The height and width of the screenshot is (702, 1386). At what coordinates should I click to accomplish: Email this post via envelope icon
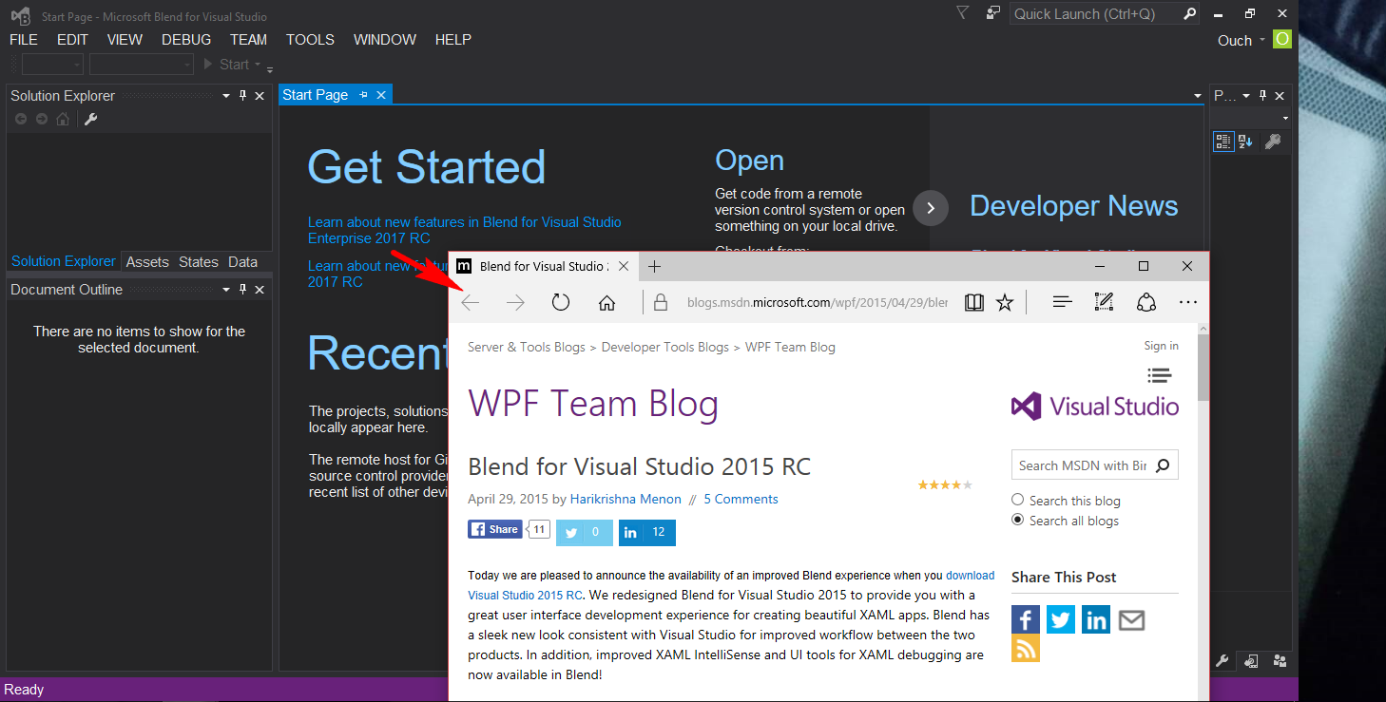(x=1131, y=620)
